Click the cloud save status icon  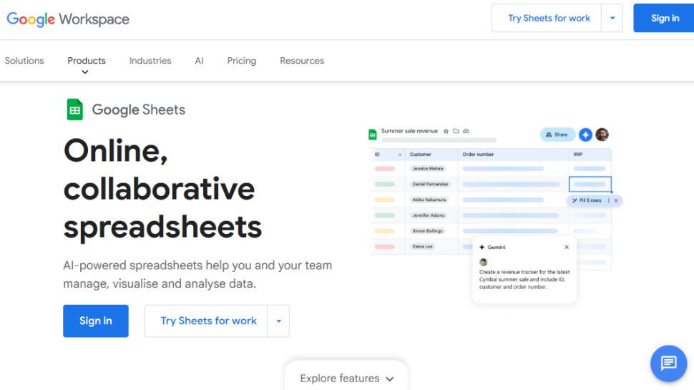[466, 132]
